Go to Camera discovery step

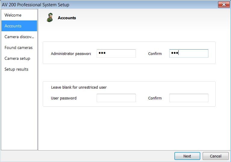(19, 37)
